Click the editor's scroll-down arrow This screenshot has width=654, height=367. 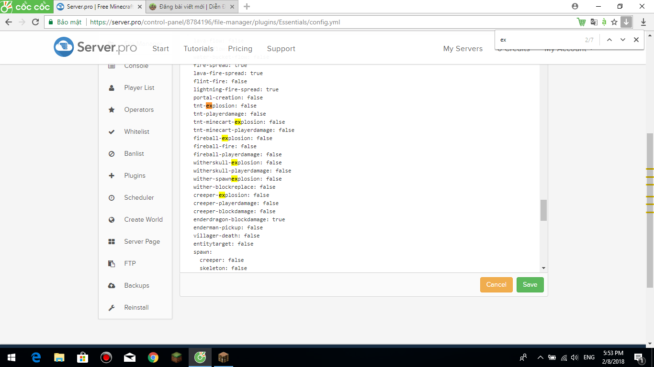click(x=543, y=269)
